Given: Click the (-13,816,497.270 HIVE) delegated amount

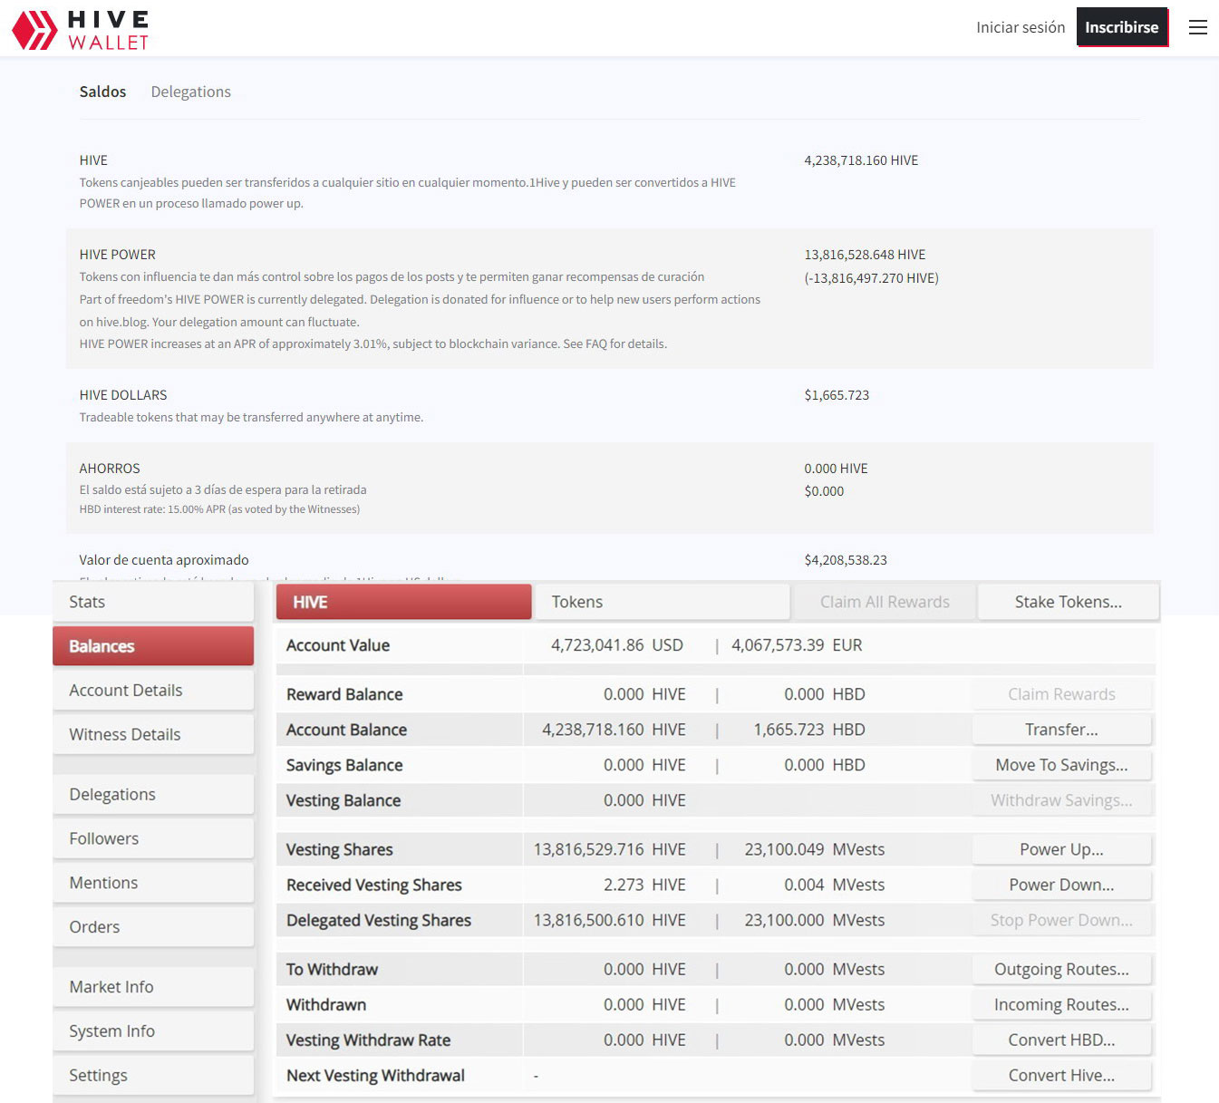Looking at the screenshot, I should tap(871, 278).
